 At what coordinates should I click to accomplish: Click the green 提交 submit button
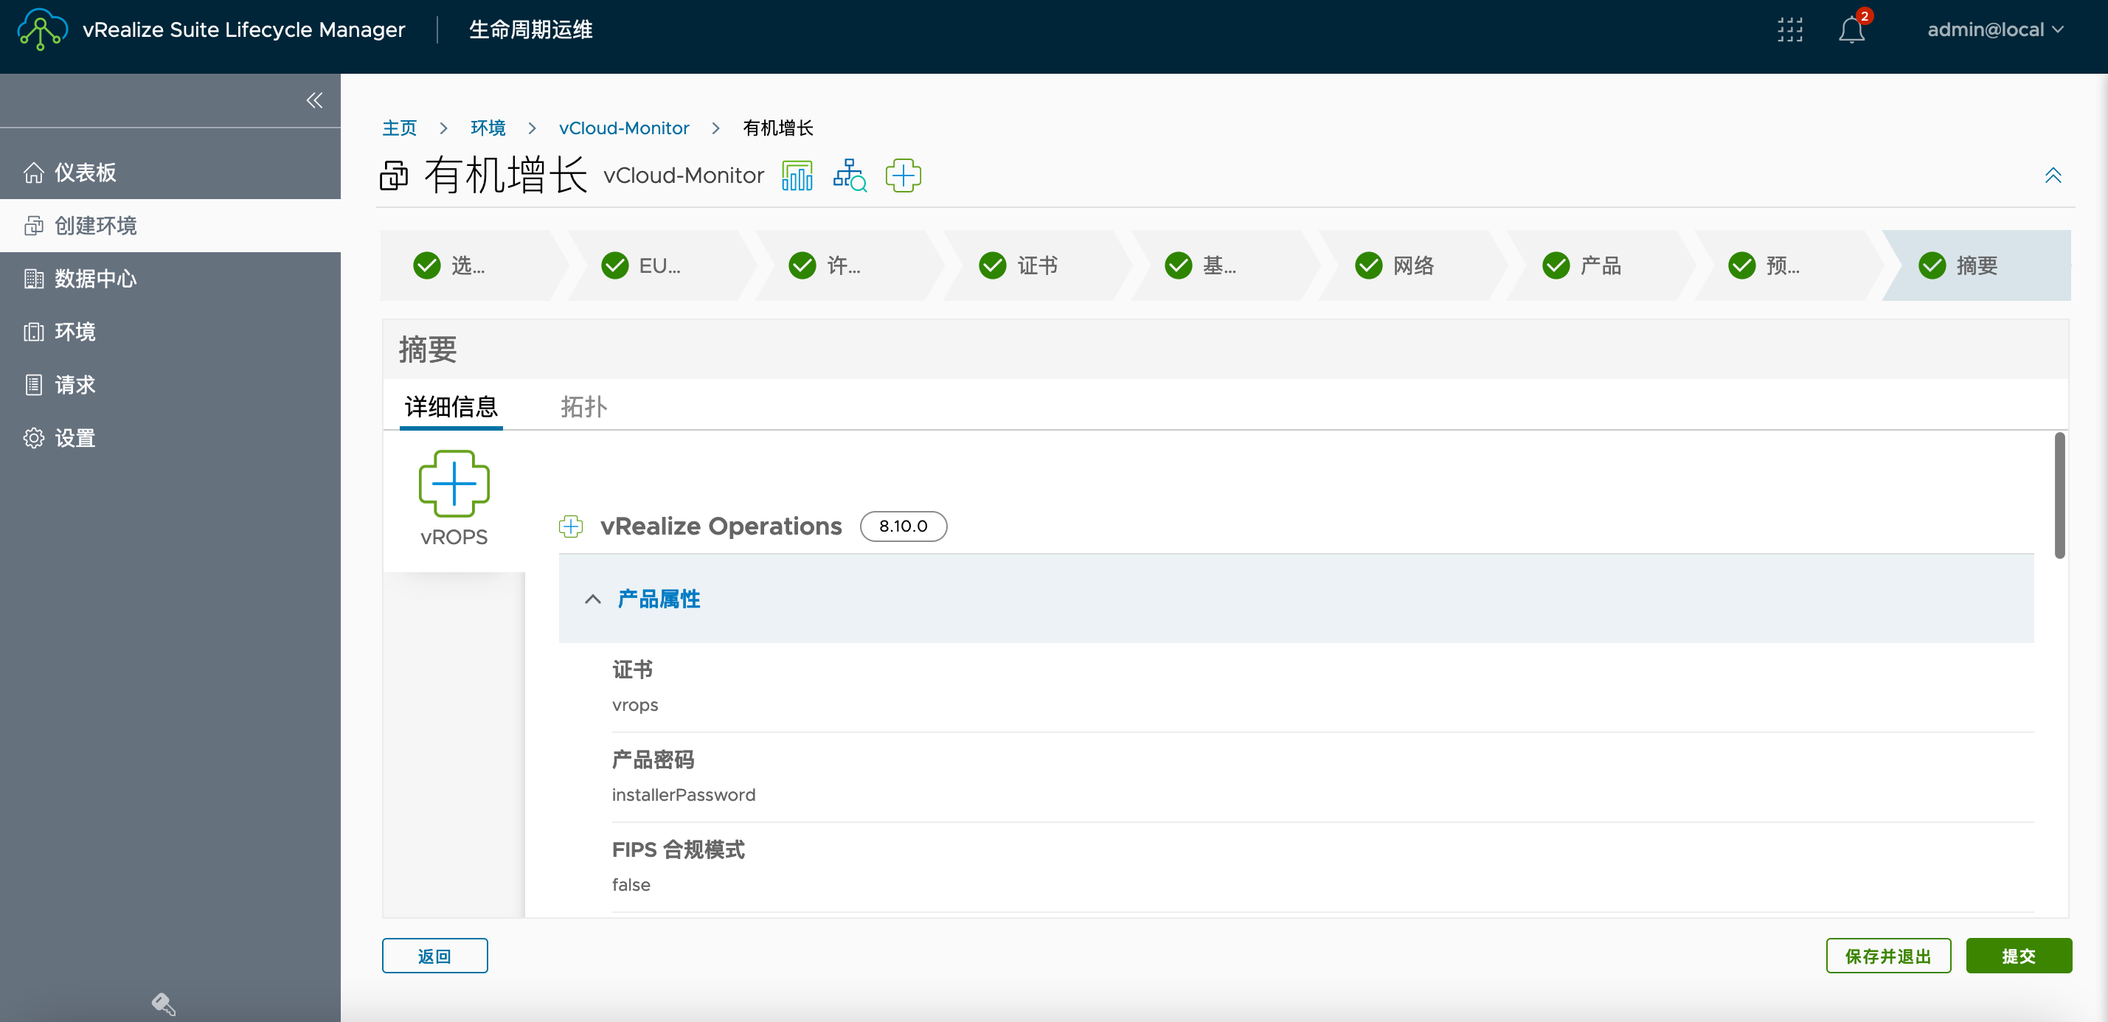[x=2019, y=956]
